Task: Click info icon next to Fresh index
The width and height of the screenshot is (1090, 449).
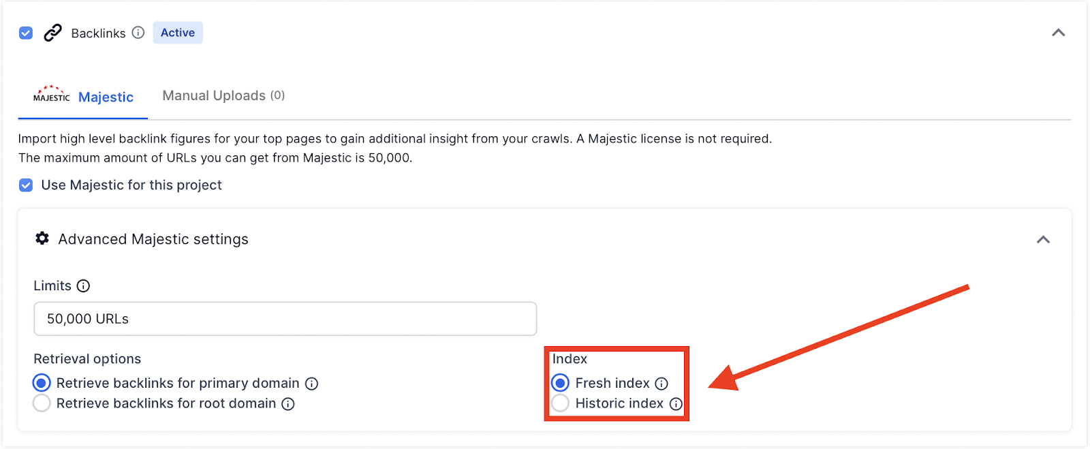Action: 661,384
